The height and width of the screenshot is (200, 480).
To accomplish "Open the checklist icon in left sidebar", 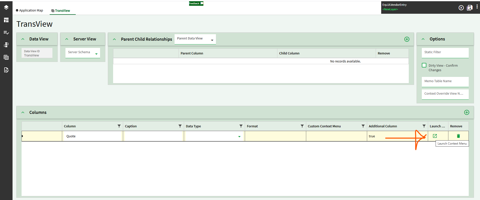I will click(x=6, y=32).
